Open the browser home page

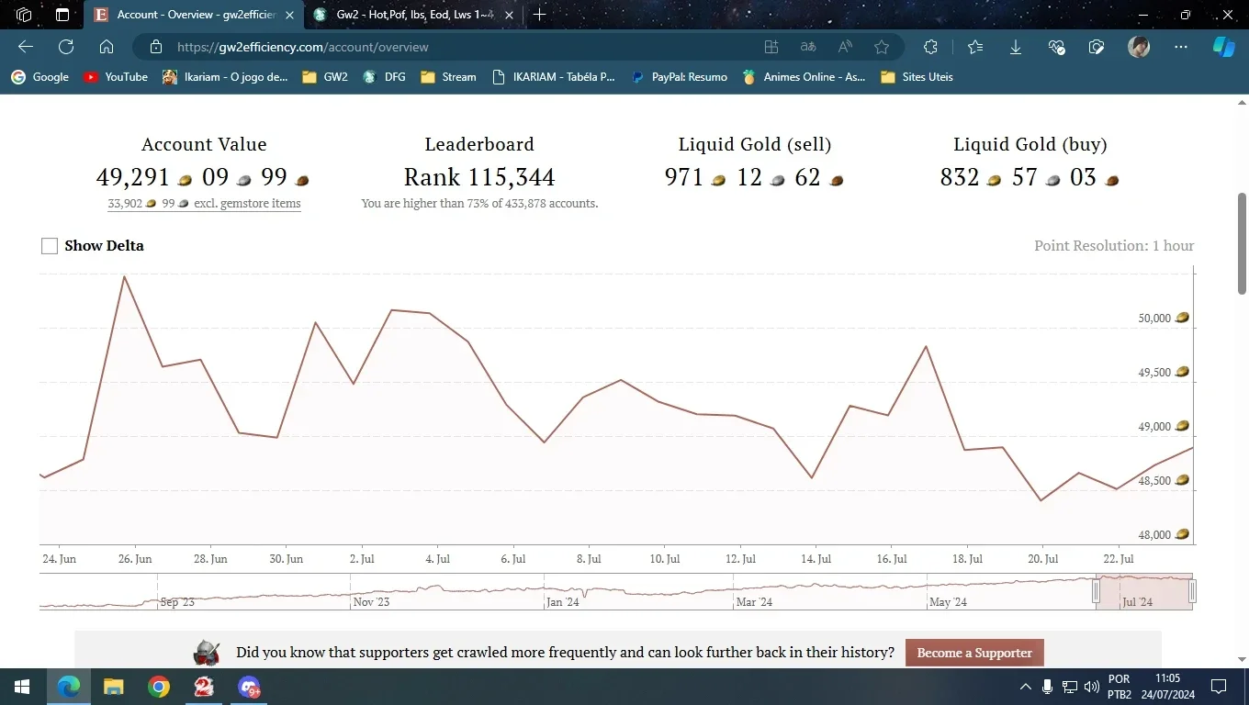pyautogui.click(x=107, y=47)
